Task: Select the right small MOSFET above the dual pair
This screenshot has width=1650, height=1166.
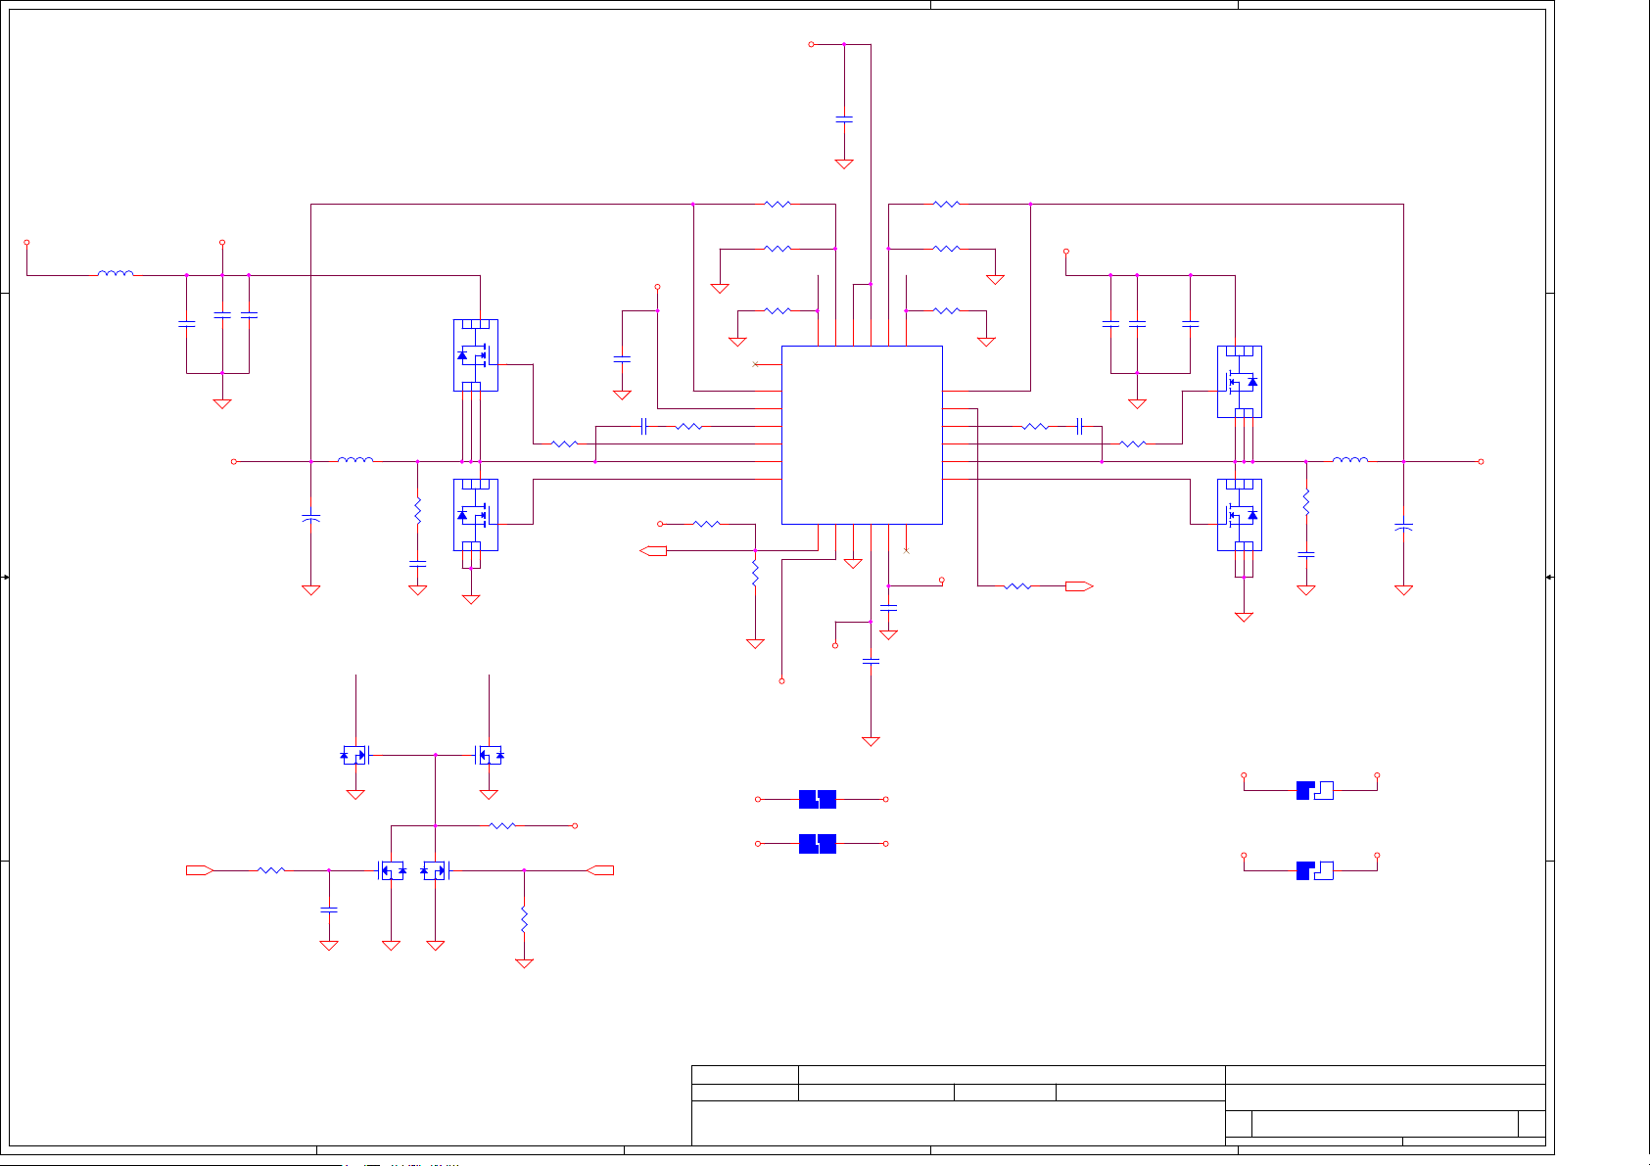Action: pos(489,755)
